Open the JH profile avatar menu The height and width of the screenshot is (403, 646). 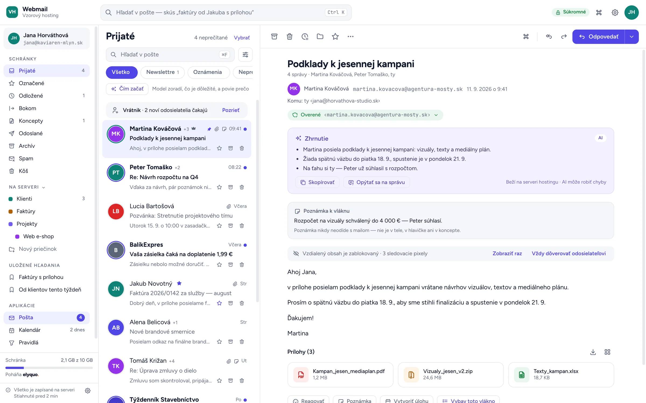pyautogui.click(x=631, y=12)
